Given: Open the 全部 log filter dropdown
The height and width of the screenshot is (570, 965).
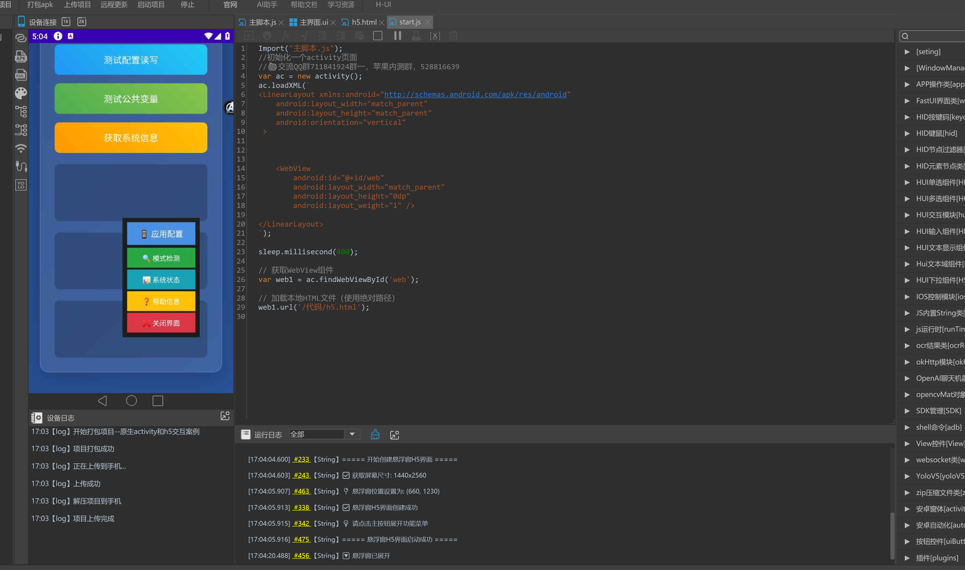Looking at the screenshot, I should 352,434.
